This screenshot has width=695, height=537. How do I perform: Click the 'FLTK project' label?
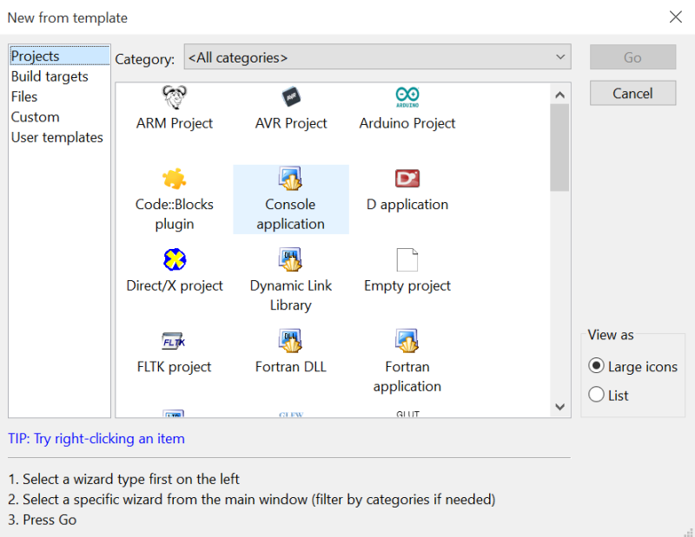(x=175, y=367)
